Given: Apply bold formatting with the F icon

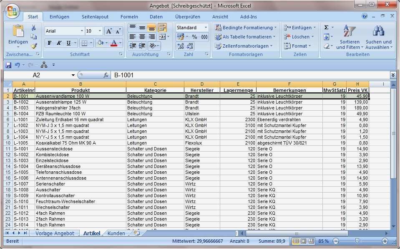Looking at the screenshot, I should (x=50, y=43).
